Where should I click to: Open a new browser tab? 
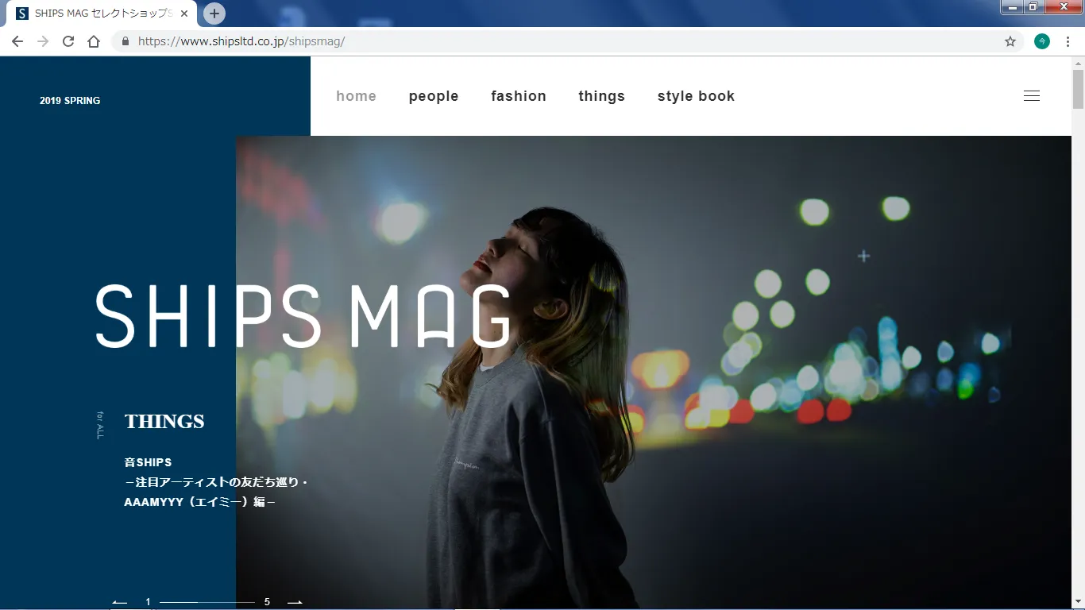(x=214, y=14)
